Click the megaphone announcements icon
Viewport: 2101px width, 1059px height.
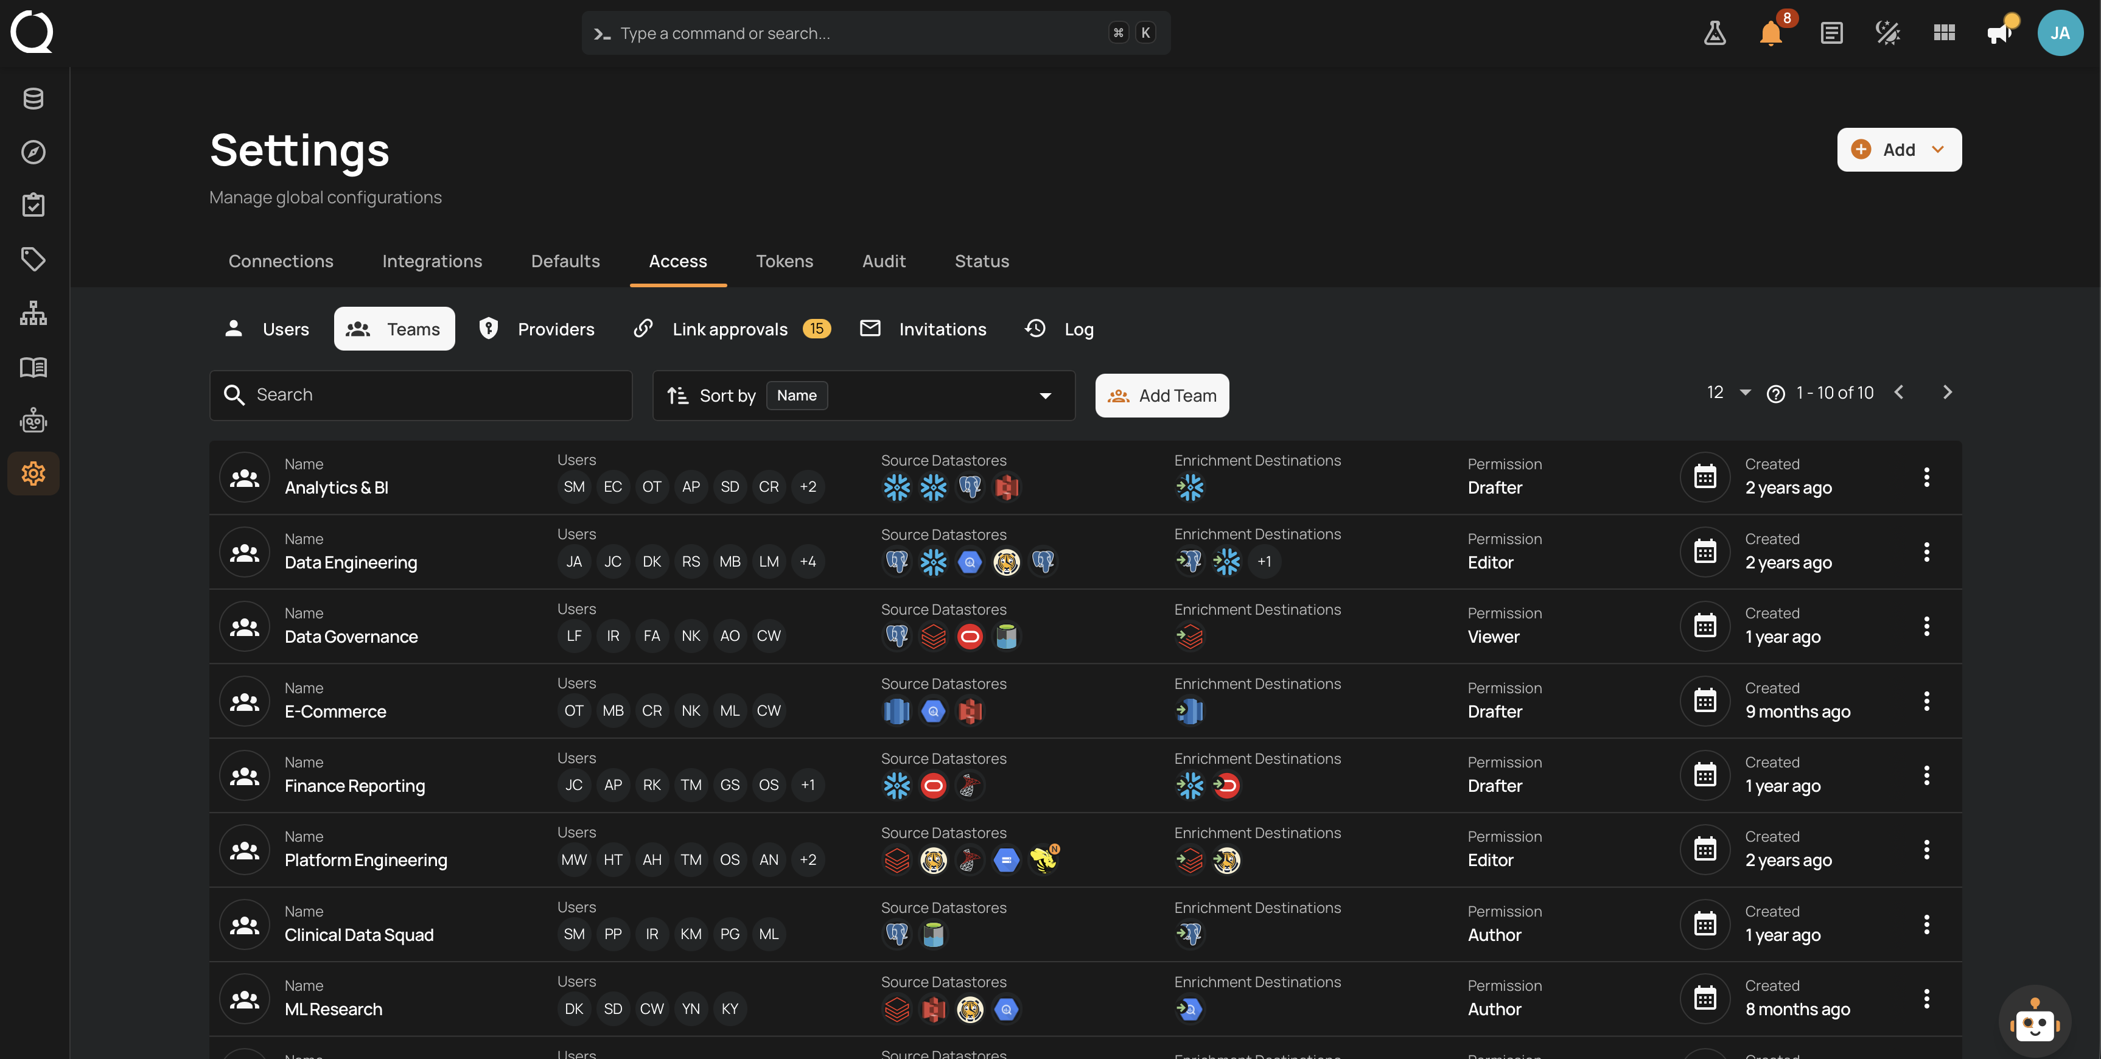pyautogui.click(x=2000, y=33)
